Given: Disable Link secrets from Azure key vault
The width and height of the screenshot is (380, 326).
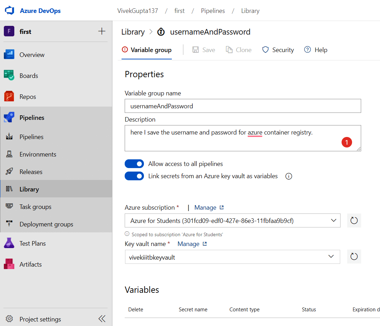Looking at the screenshot, I should coord(134,176).
